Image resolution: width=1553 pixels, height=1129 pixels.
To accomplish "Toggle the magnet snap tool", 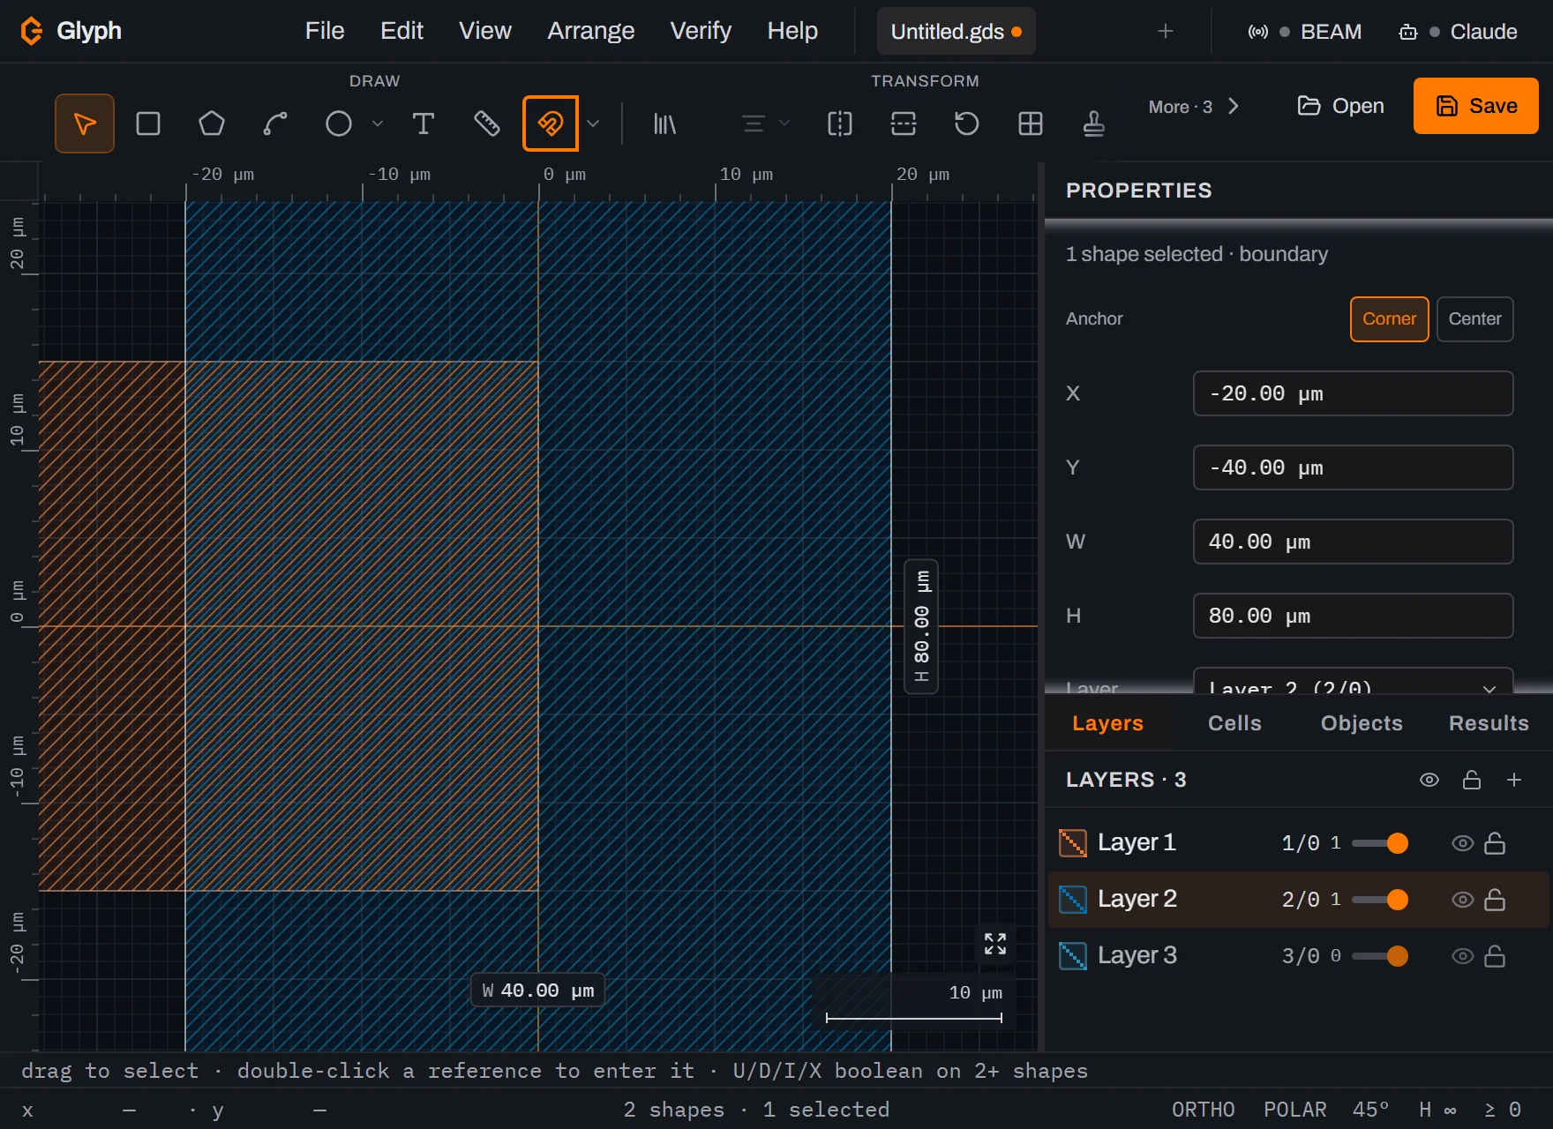I will tap(551, 123).
